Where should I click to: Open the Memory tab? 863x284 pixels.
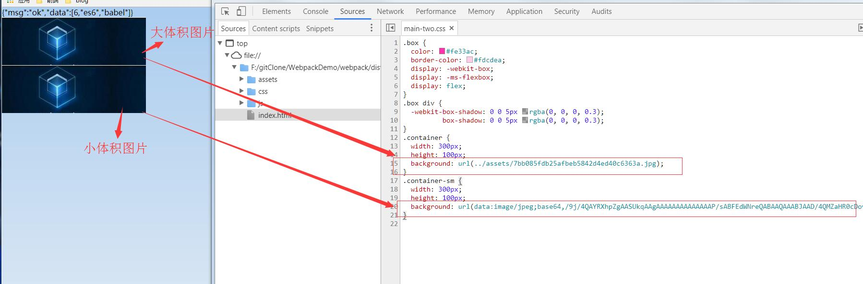(481, 11)
